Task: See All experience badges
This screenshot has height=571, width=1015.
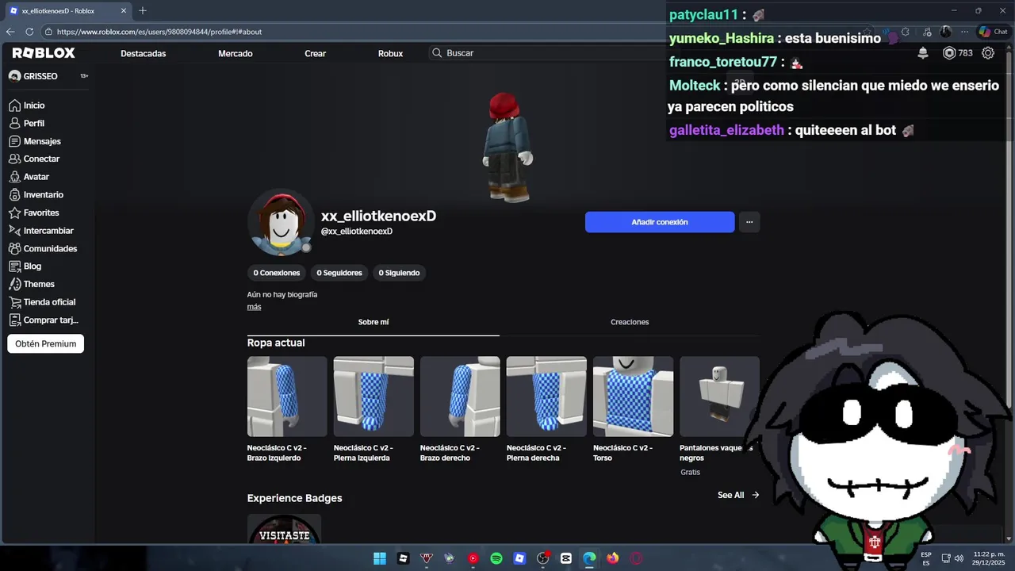Action: (738, 495)
